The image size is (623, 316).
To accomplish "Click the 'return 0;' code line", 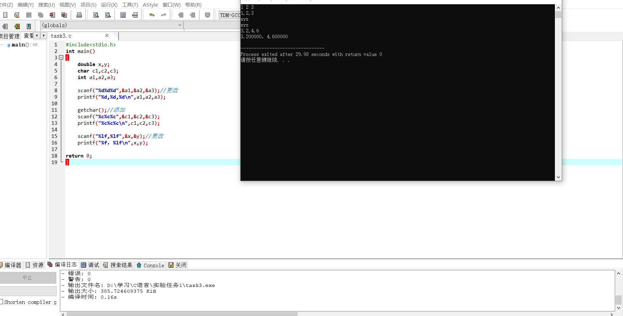I will point(79,156).
